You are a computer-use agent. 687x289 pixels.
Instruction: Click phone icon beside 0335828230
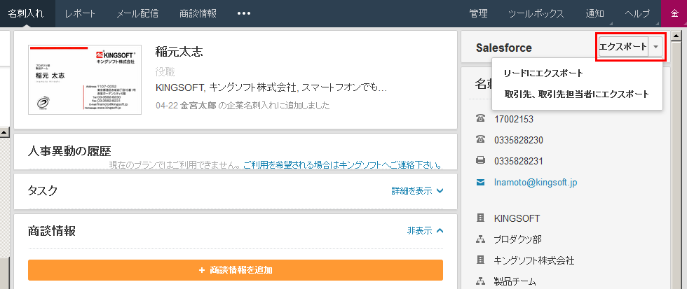tap(481, 140)
